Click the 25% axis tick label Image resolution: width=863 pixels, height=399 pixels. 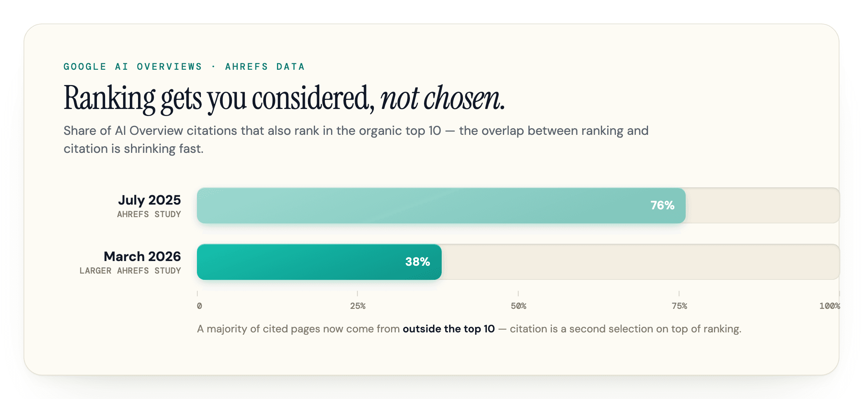(x=358, y=306)
